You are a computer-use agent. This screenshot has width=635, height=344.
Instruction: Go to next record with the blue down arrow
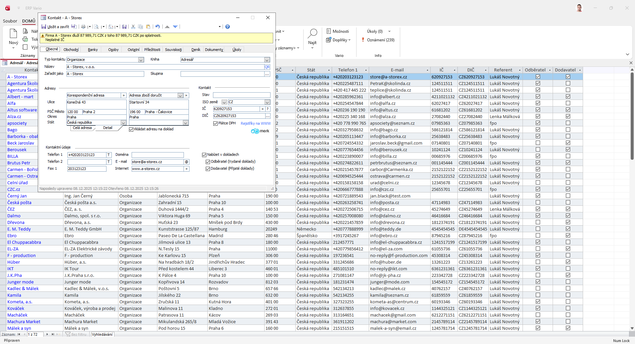(175, 27)
